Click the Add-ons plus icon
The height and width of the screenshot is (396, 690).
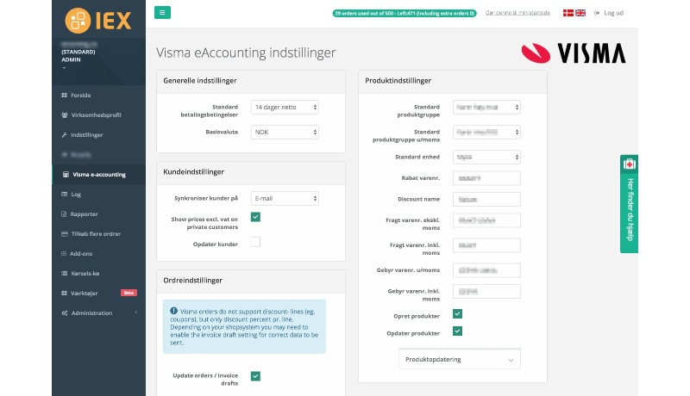(64, 253)
